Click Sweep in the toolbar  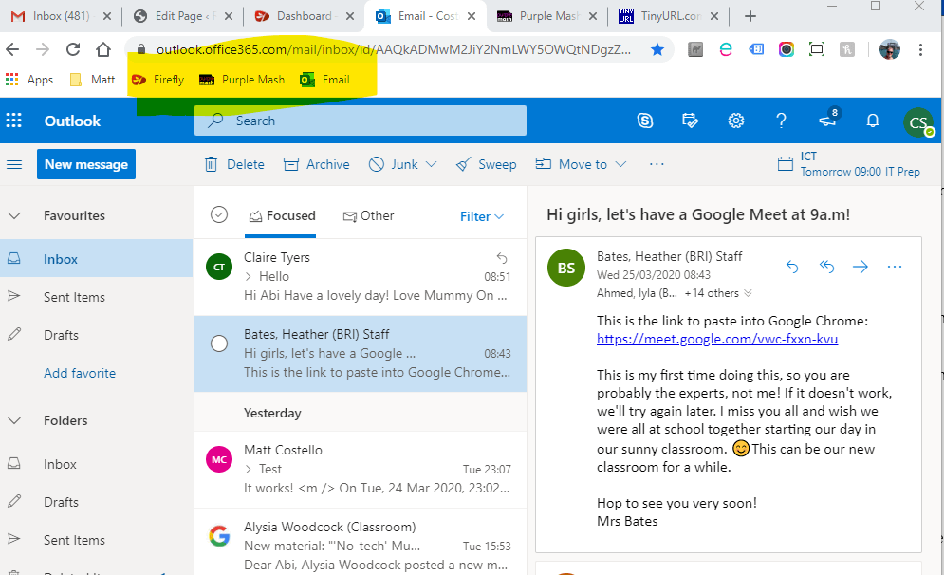coord(486,164)
